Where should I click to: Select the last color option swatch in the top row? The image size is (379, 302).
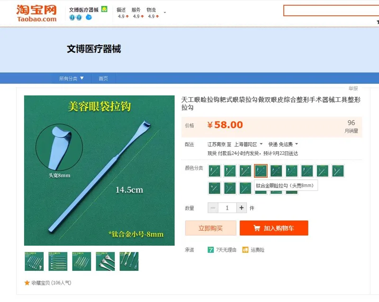click(338, 171)
